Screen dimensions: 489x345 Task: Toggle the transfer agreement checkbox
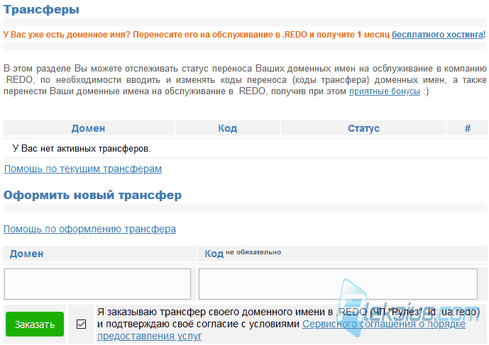tap(81, 324)
